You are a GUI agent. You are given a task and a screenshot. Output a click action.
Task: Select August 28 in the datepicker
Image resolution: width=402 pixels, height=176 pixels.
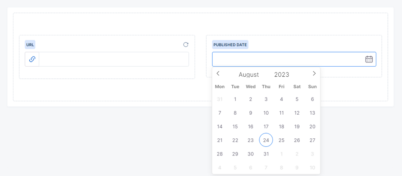tap(220, 154)
